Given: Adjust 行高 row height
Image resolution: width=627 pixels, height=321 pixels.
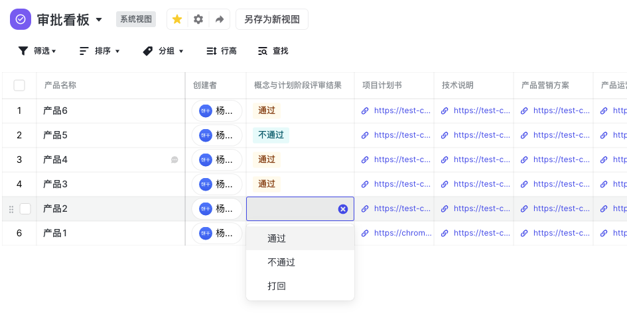Looking at the screenshot, I should (x=221, y=51).
